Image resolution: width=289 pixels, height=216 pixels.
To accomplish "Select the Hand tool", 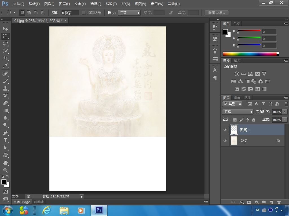I will pyautogui.click(x=5, y=163).
